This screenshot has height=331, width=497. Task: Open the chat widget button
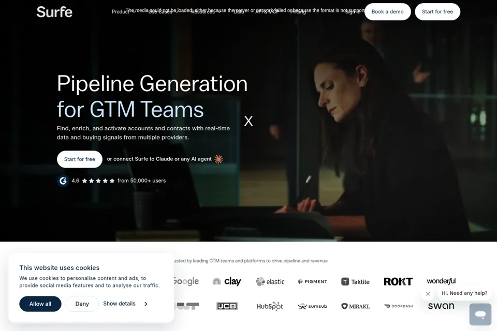coord(480,314)
